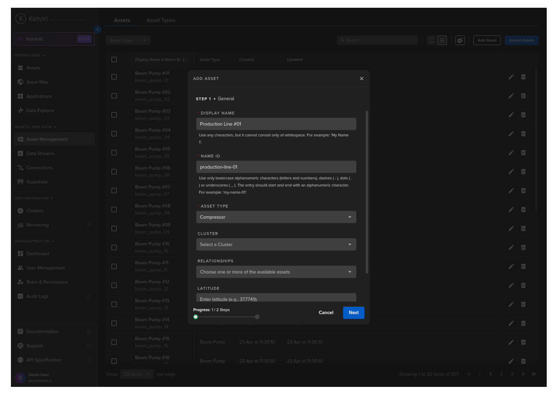This screenshot has width=558, height=395.
Task: Tick the select-all checkbox in table header
Action: tap(114, 60)
